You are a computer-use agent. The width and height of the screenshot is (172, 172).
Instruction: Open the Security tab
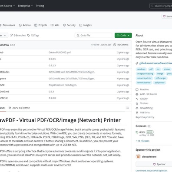point(69,25)
